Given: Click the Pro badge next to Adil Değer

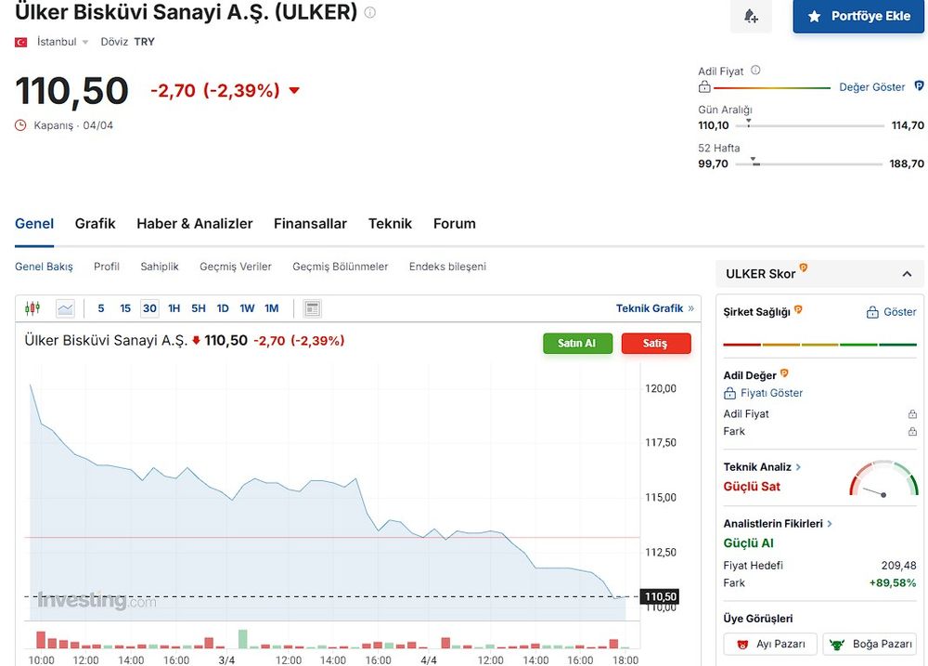Looking at the screenshot, I should [784, 372].
